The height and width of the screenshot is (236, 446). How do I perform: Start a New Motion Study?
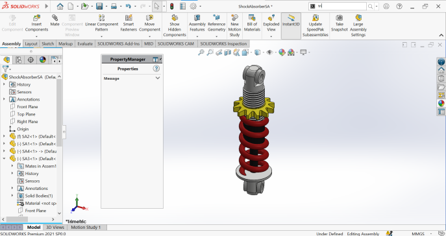click(234, 26)
